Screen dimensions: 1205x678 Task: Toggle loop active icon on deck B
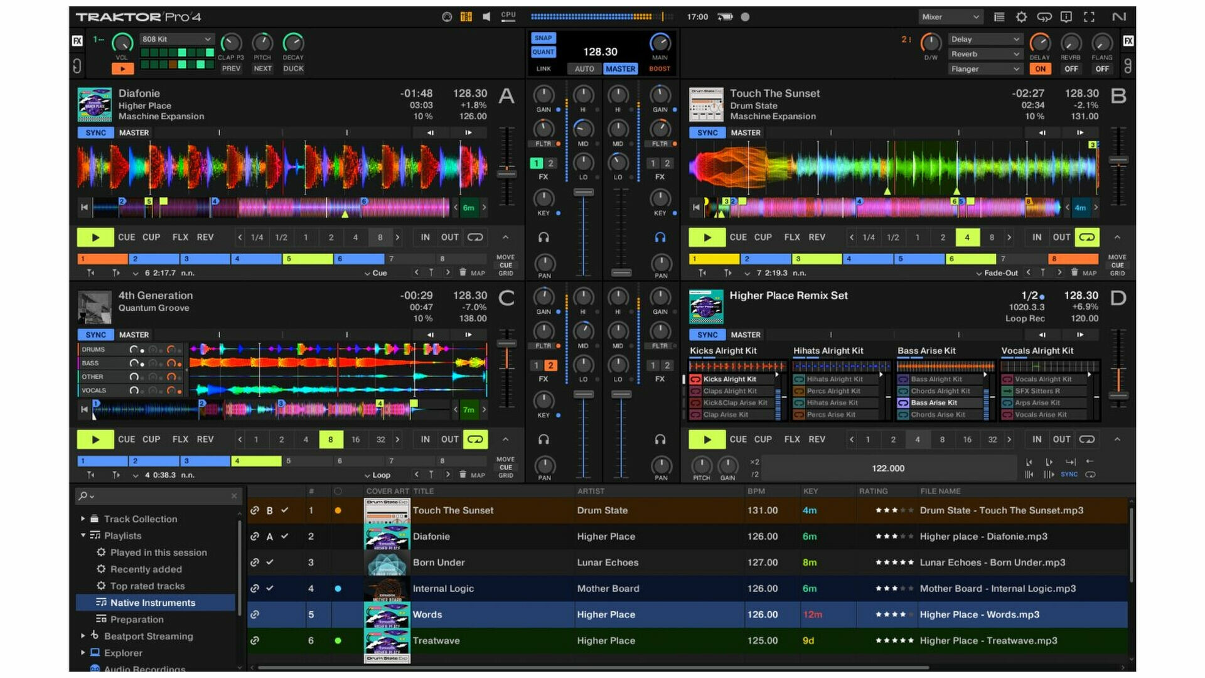(1087, 237)
